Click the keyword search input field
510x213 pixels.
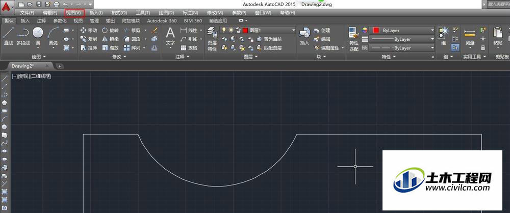[x=498, y=4]
